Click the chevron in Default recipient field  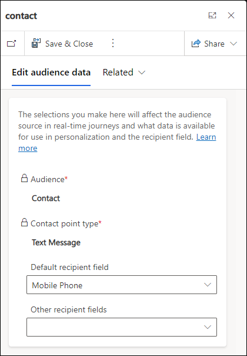208,285
